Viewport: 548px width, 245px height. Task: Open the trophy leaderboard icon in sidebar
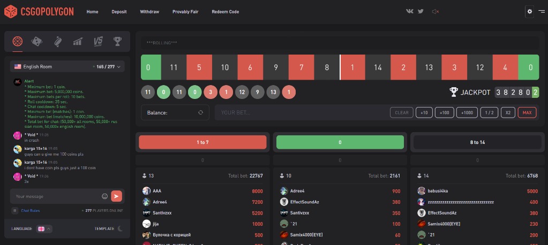point(117,42)
